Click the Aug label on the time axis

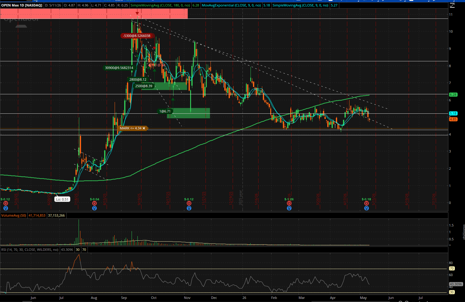click(x=94, y=298)
